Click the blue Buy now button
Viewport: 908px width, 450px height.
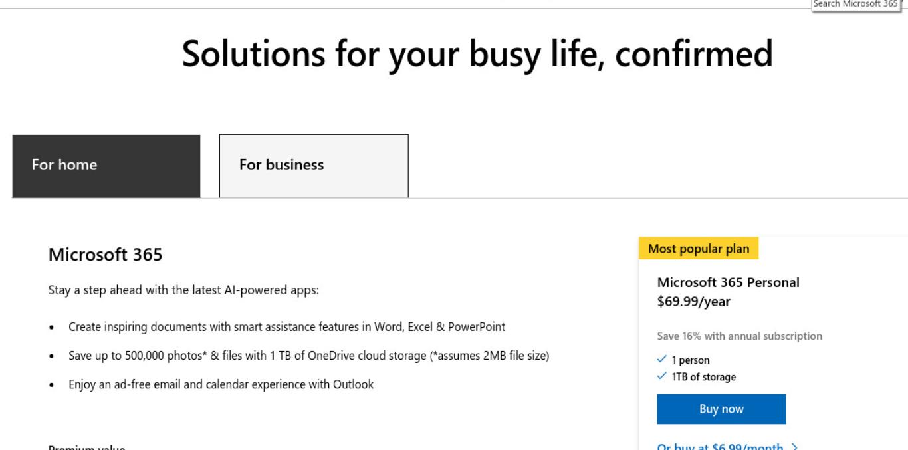[x=721, y=409]
